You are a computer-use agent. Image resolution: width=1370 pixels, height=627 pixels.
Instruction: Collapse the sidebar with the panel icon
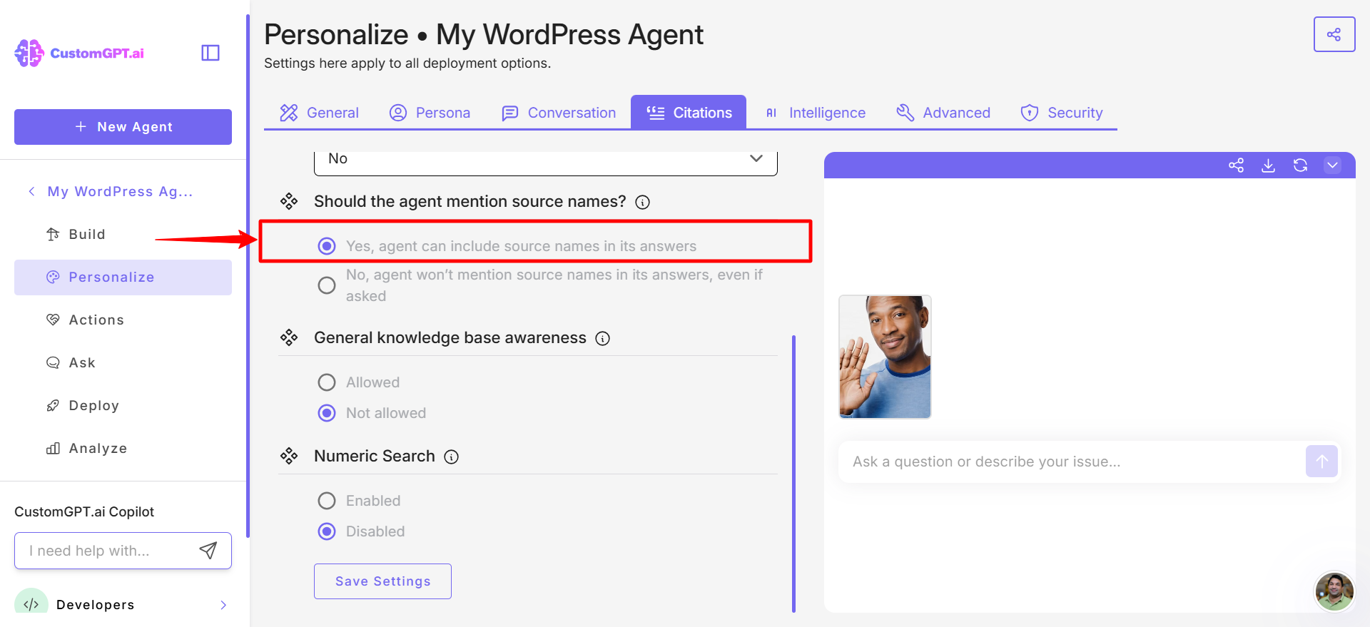[x=210, y=53]
